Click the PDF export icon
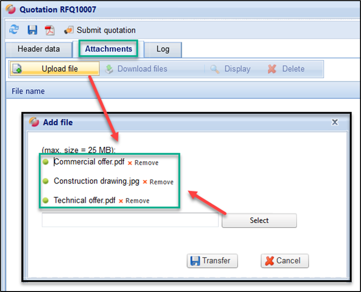This screenshot has height=292, width=361. 49,30
